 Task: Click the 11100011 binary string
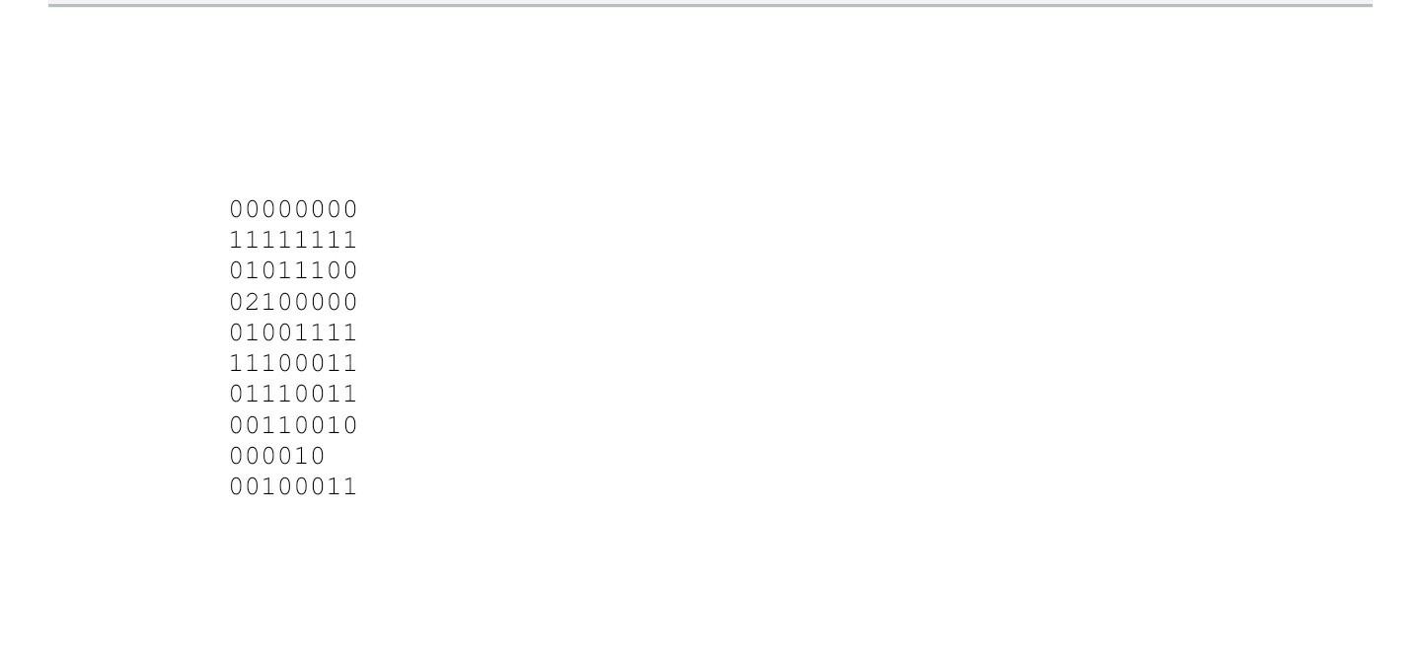click(293, 363)
